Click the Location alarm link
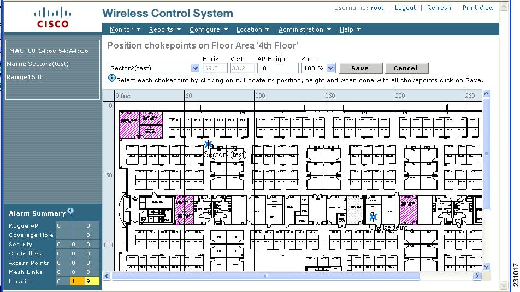This screenshot has height=292, width=520. click(x=21, y=282)
